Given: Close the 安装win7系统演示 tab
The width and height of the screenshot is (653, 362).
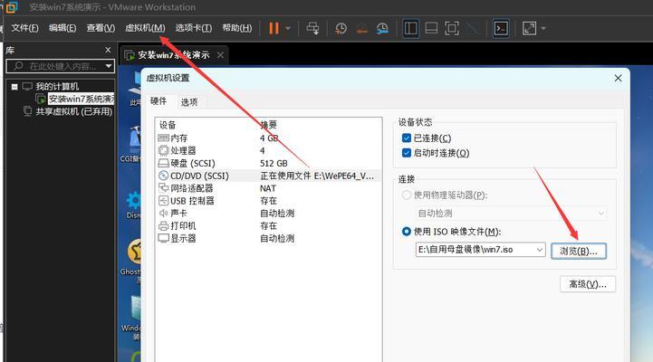Looking at the screenshot, I should tap(220, 55).
